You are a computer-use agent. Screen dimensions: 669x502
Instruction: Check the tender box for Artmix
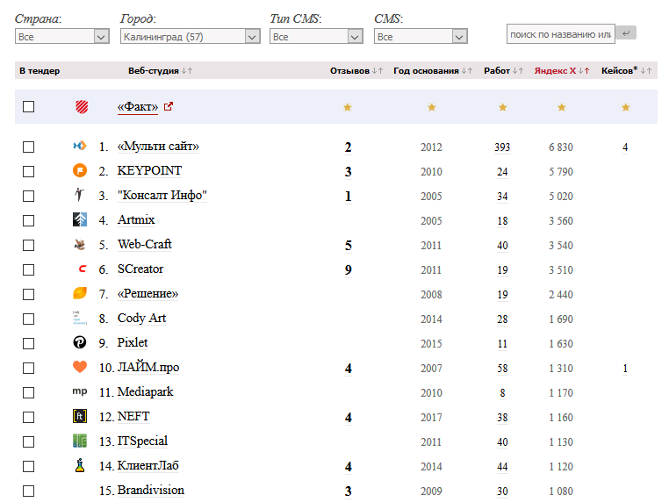click(29, 220)
